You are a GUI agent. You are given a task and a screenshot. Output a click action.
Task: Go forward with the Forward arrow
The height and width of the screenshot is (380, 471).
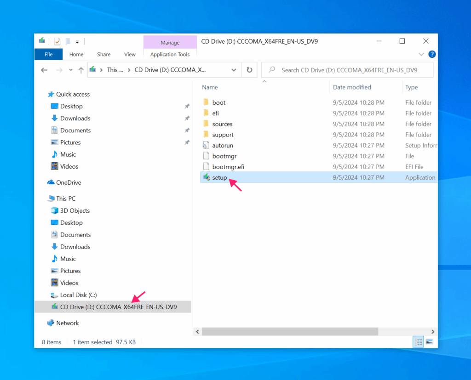[59, 70]
